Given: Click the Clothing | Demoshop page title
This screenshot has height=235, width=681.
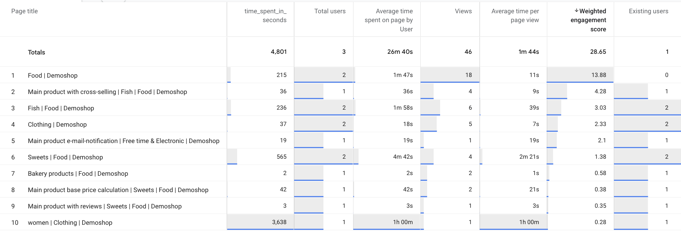Looking at the screenshot, I should pyautogui.click(x=57, y=125).
